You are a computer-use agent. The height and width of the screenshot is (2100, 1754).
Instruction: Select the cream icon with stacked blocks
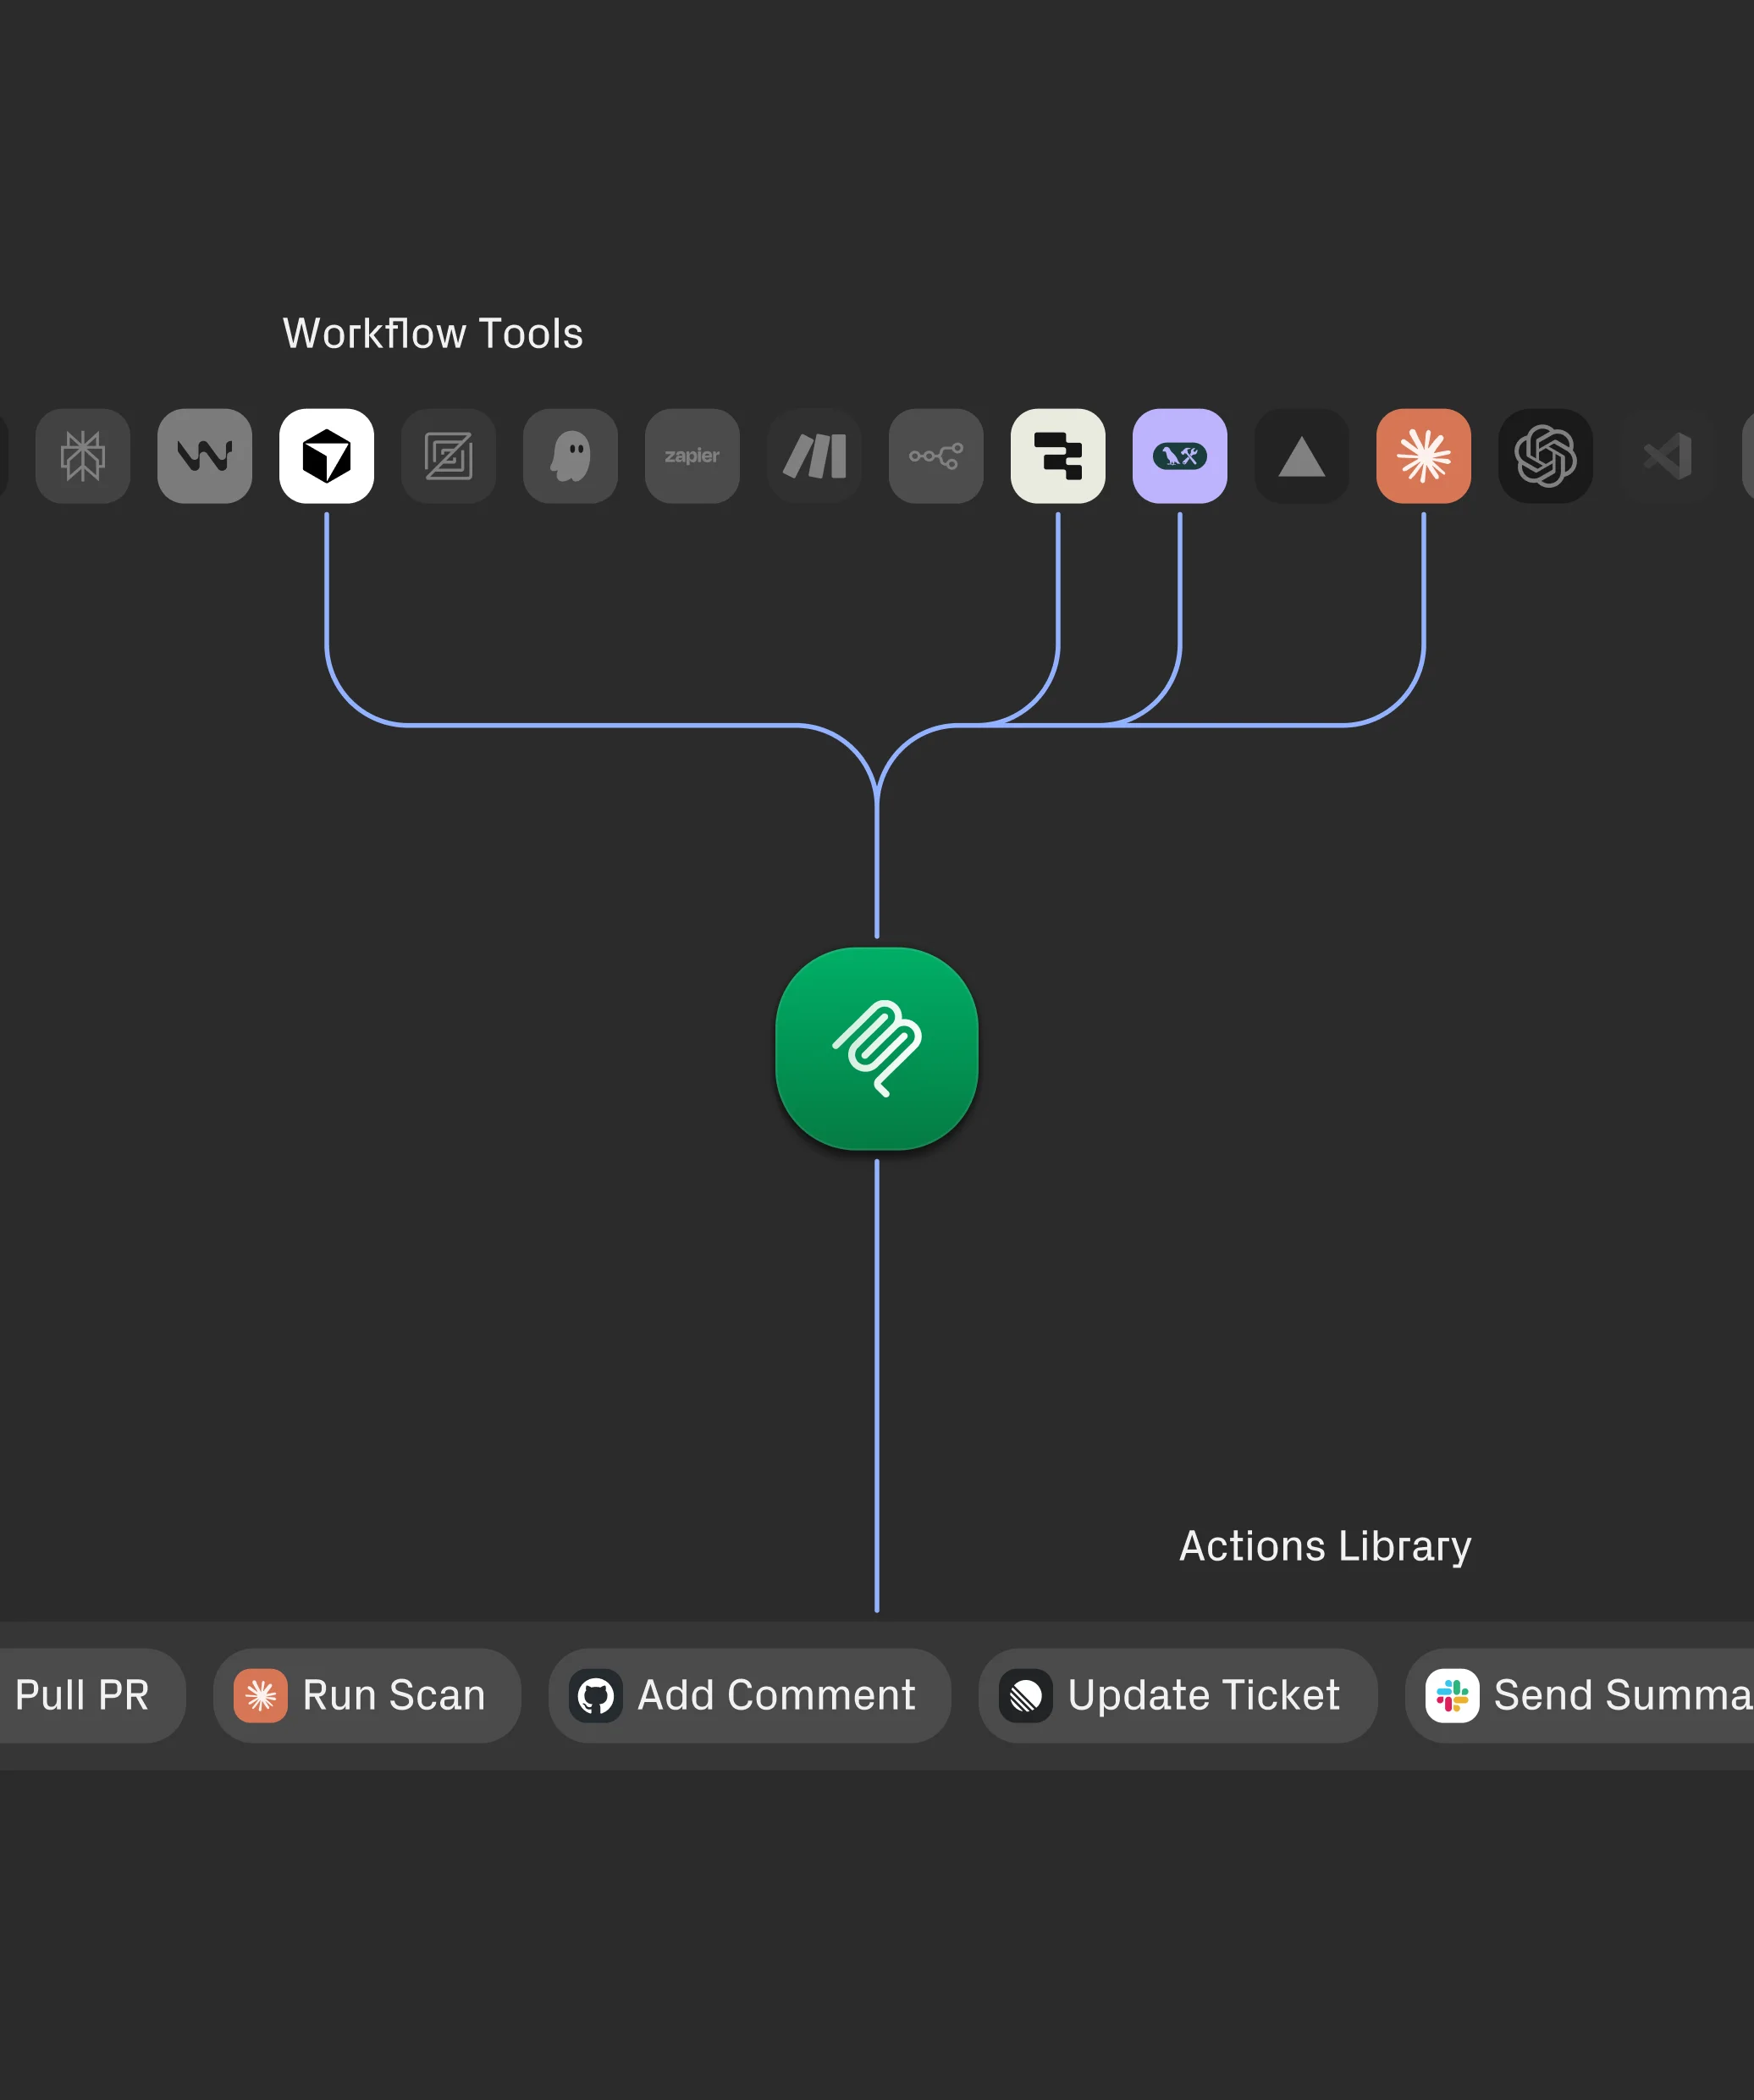click(1057, 456)
